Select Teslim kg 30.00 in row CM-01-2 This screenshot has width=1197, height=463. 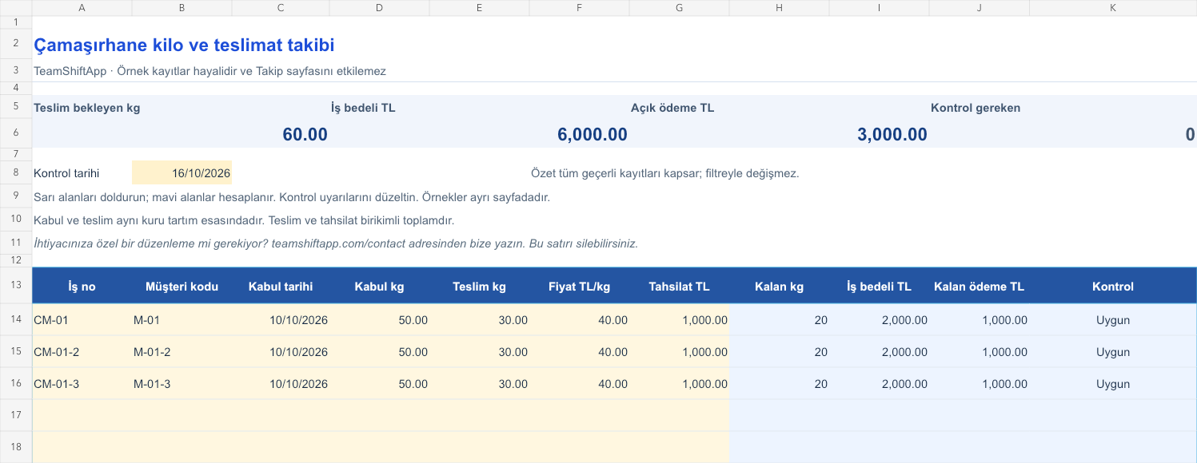coord(479,352)
